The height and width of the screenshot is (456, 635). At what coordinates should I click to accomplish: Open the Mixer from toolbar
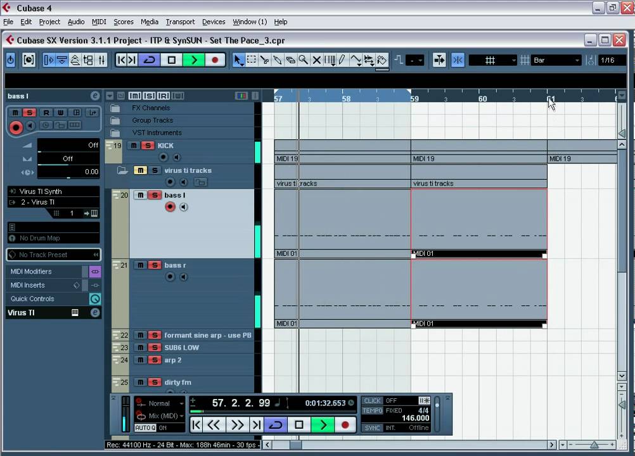101,60
